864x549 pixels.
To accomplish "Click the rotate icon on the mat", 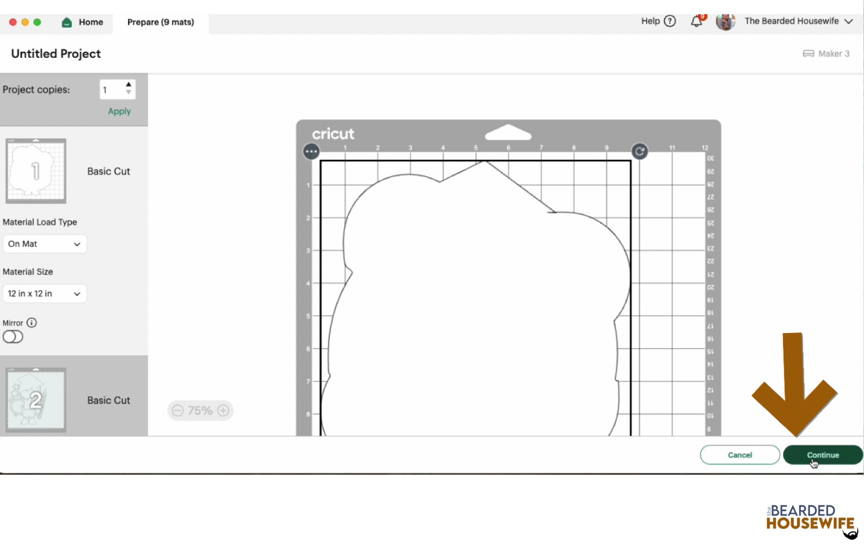I will point(639,152).
